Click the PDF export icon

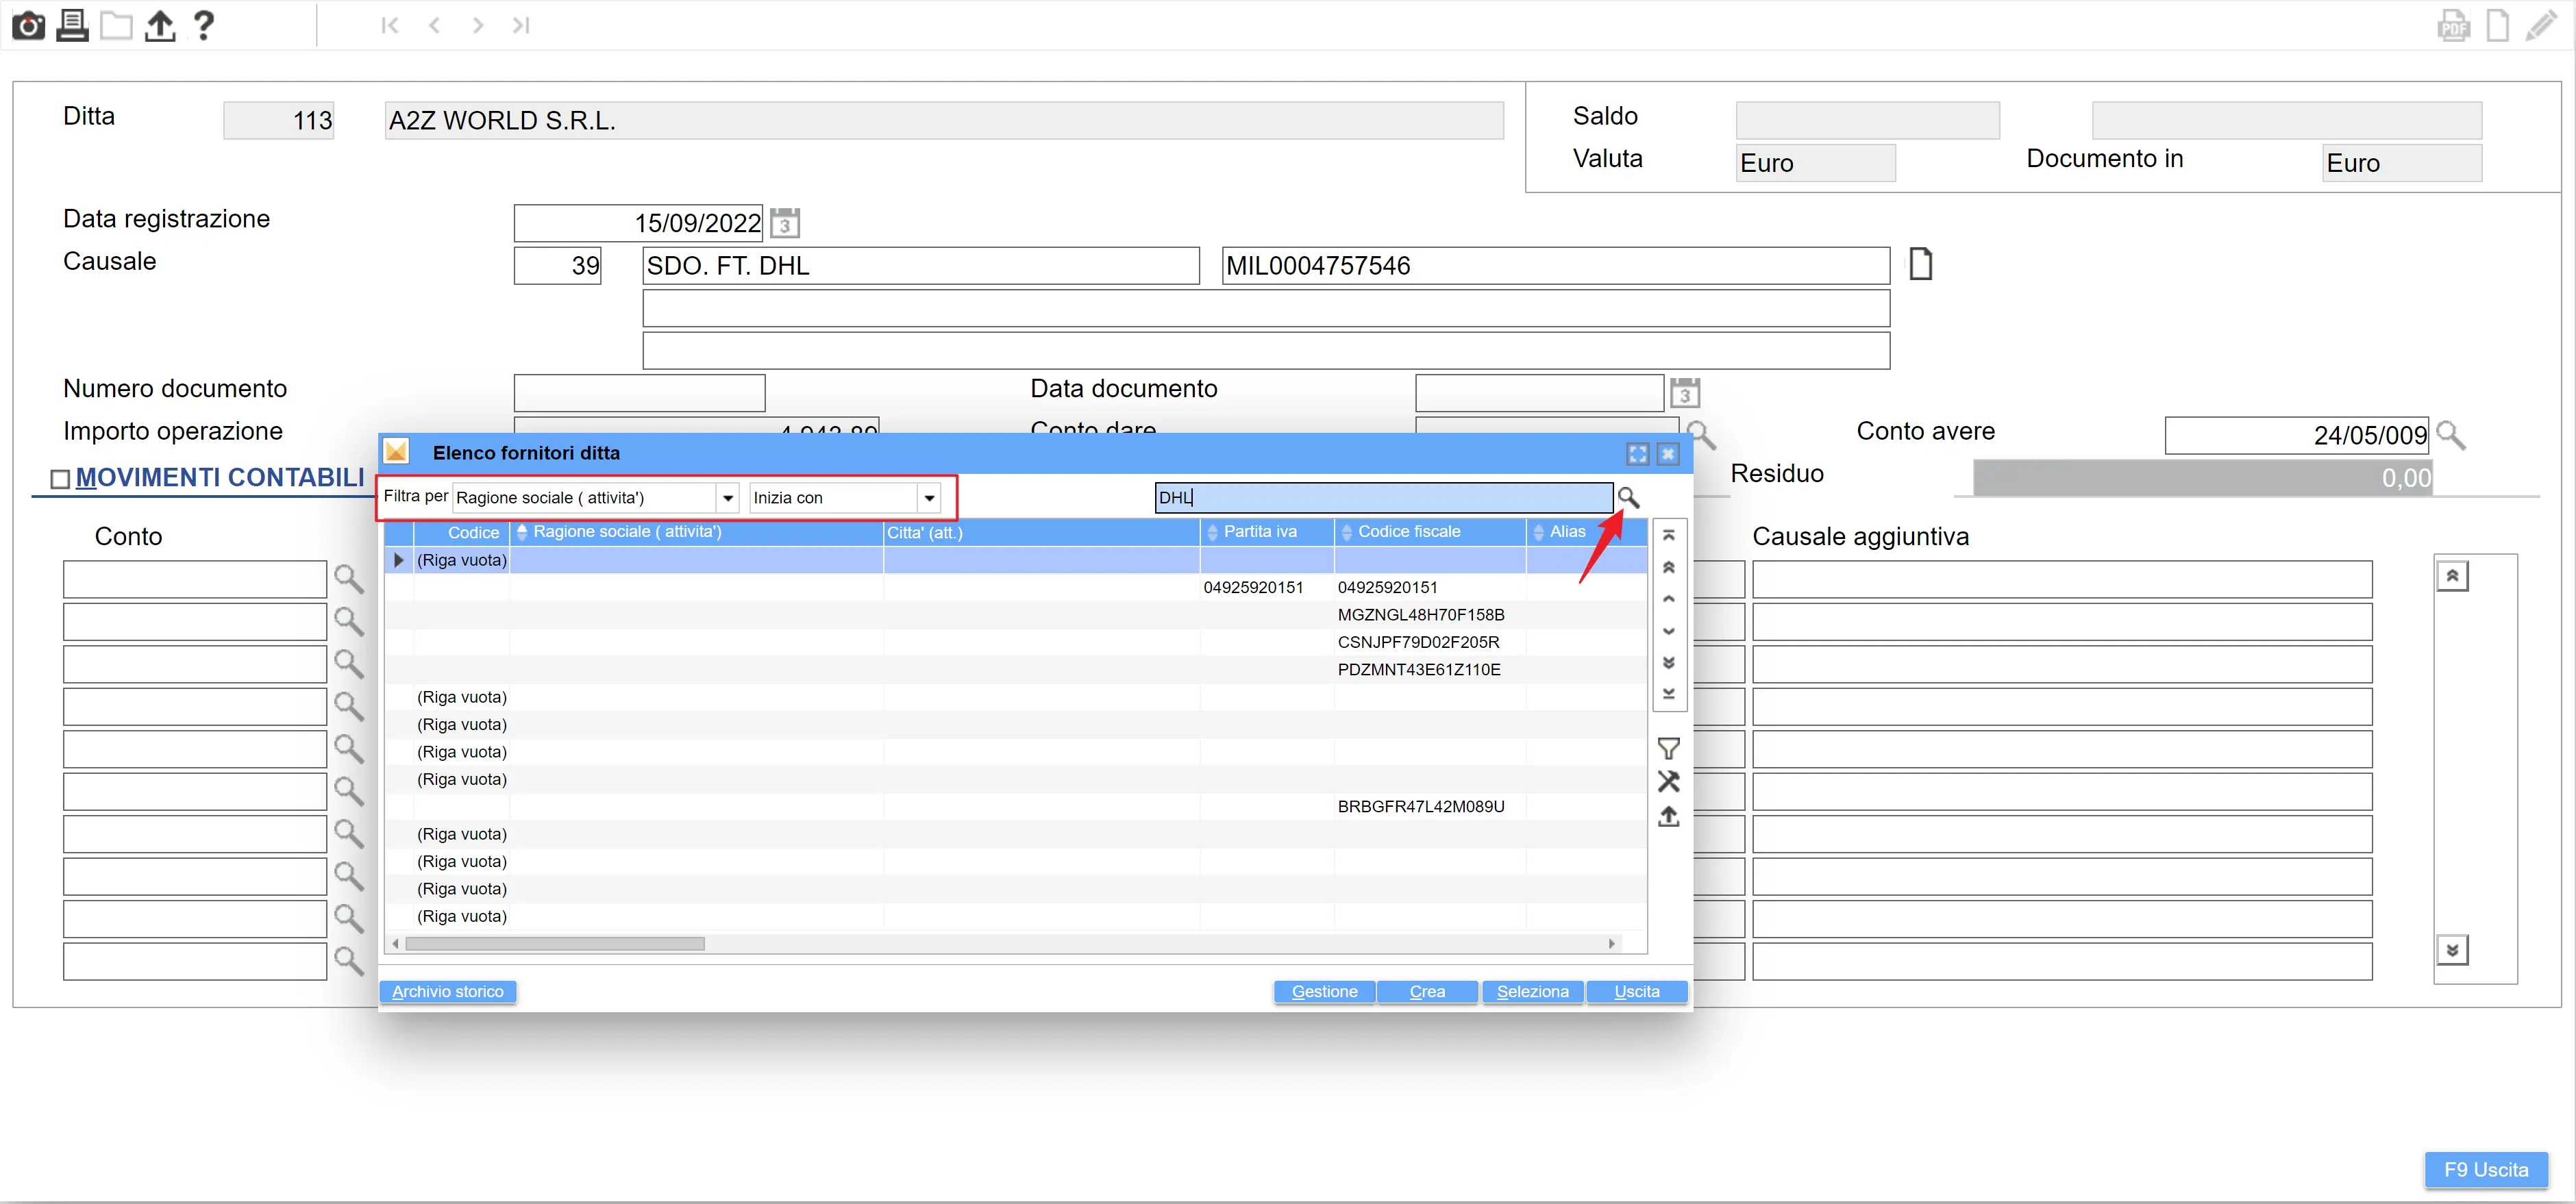(x=2453, y=25)
